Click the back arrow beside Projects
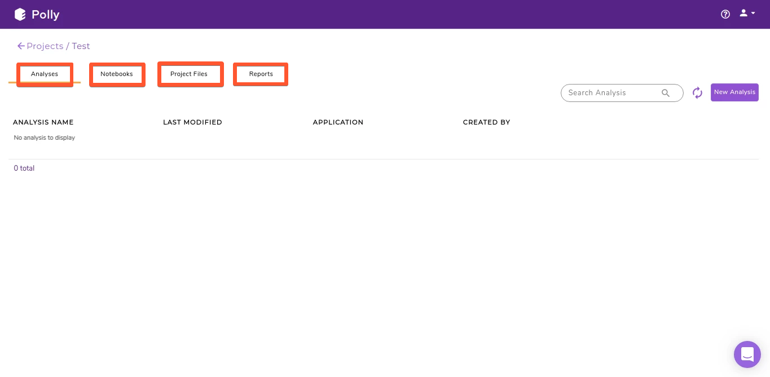The height and width of the screenshot is (377, 770). point(20,46)
